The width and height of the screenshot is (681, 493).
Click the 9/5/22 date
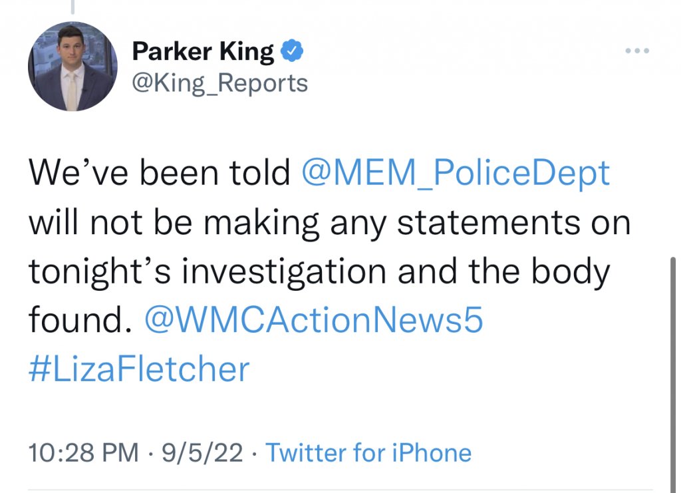tap(202, 453)
